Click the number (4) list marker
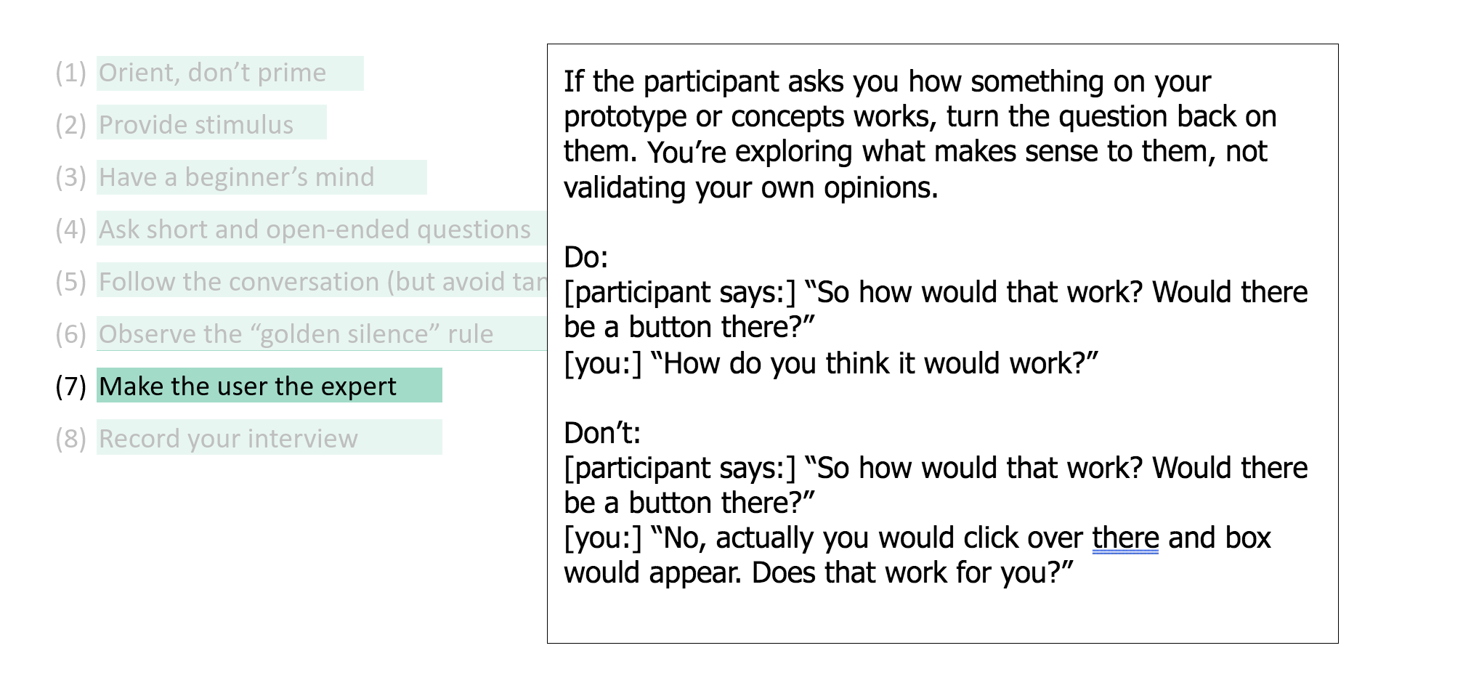 point(71,229)
